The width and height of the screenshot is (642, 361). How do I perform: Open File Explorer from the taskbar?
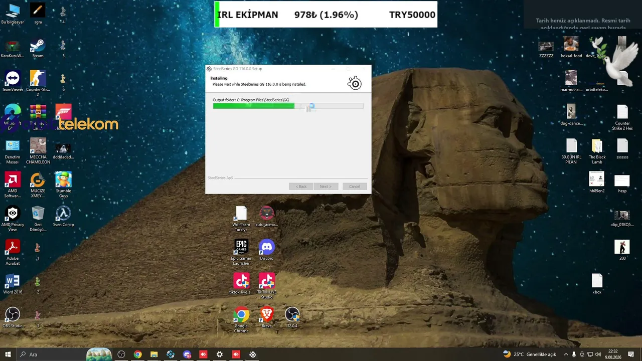coord(154,354)
